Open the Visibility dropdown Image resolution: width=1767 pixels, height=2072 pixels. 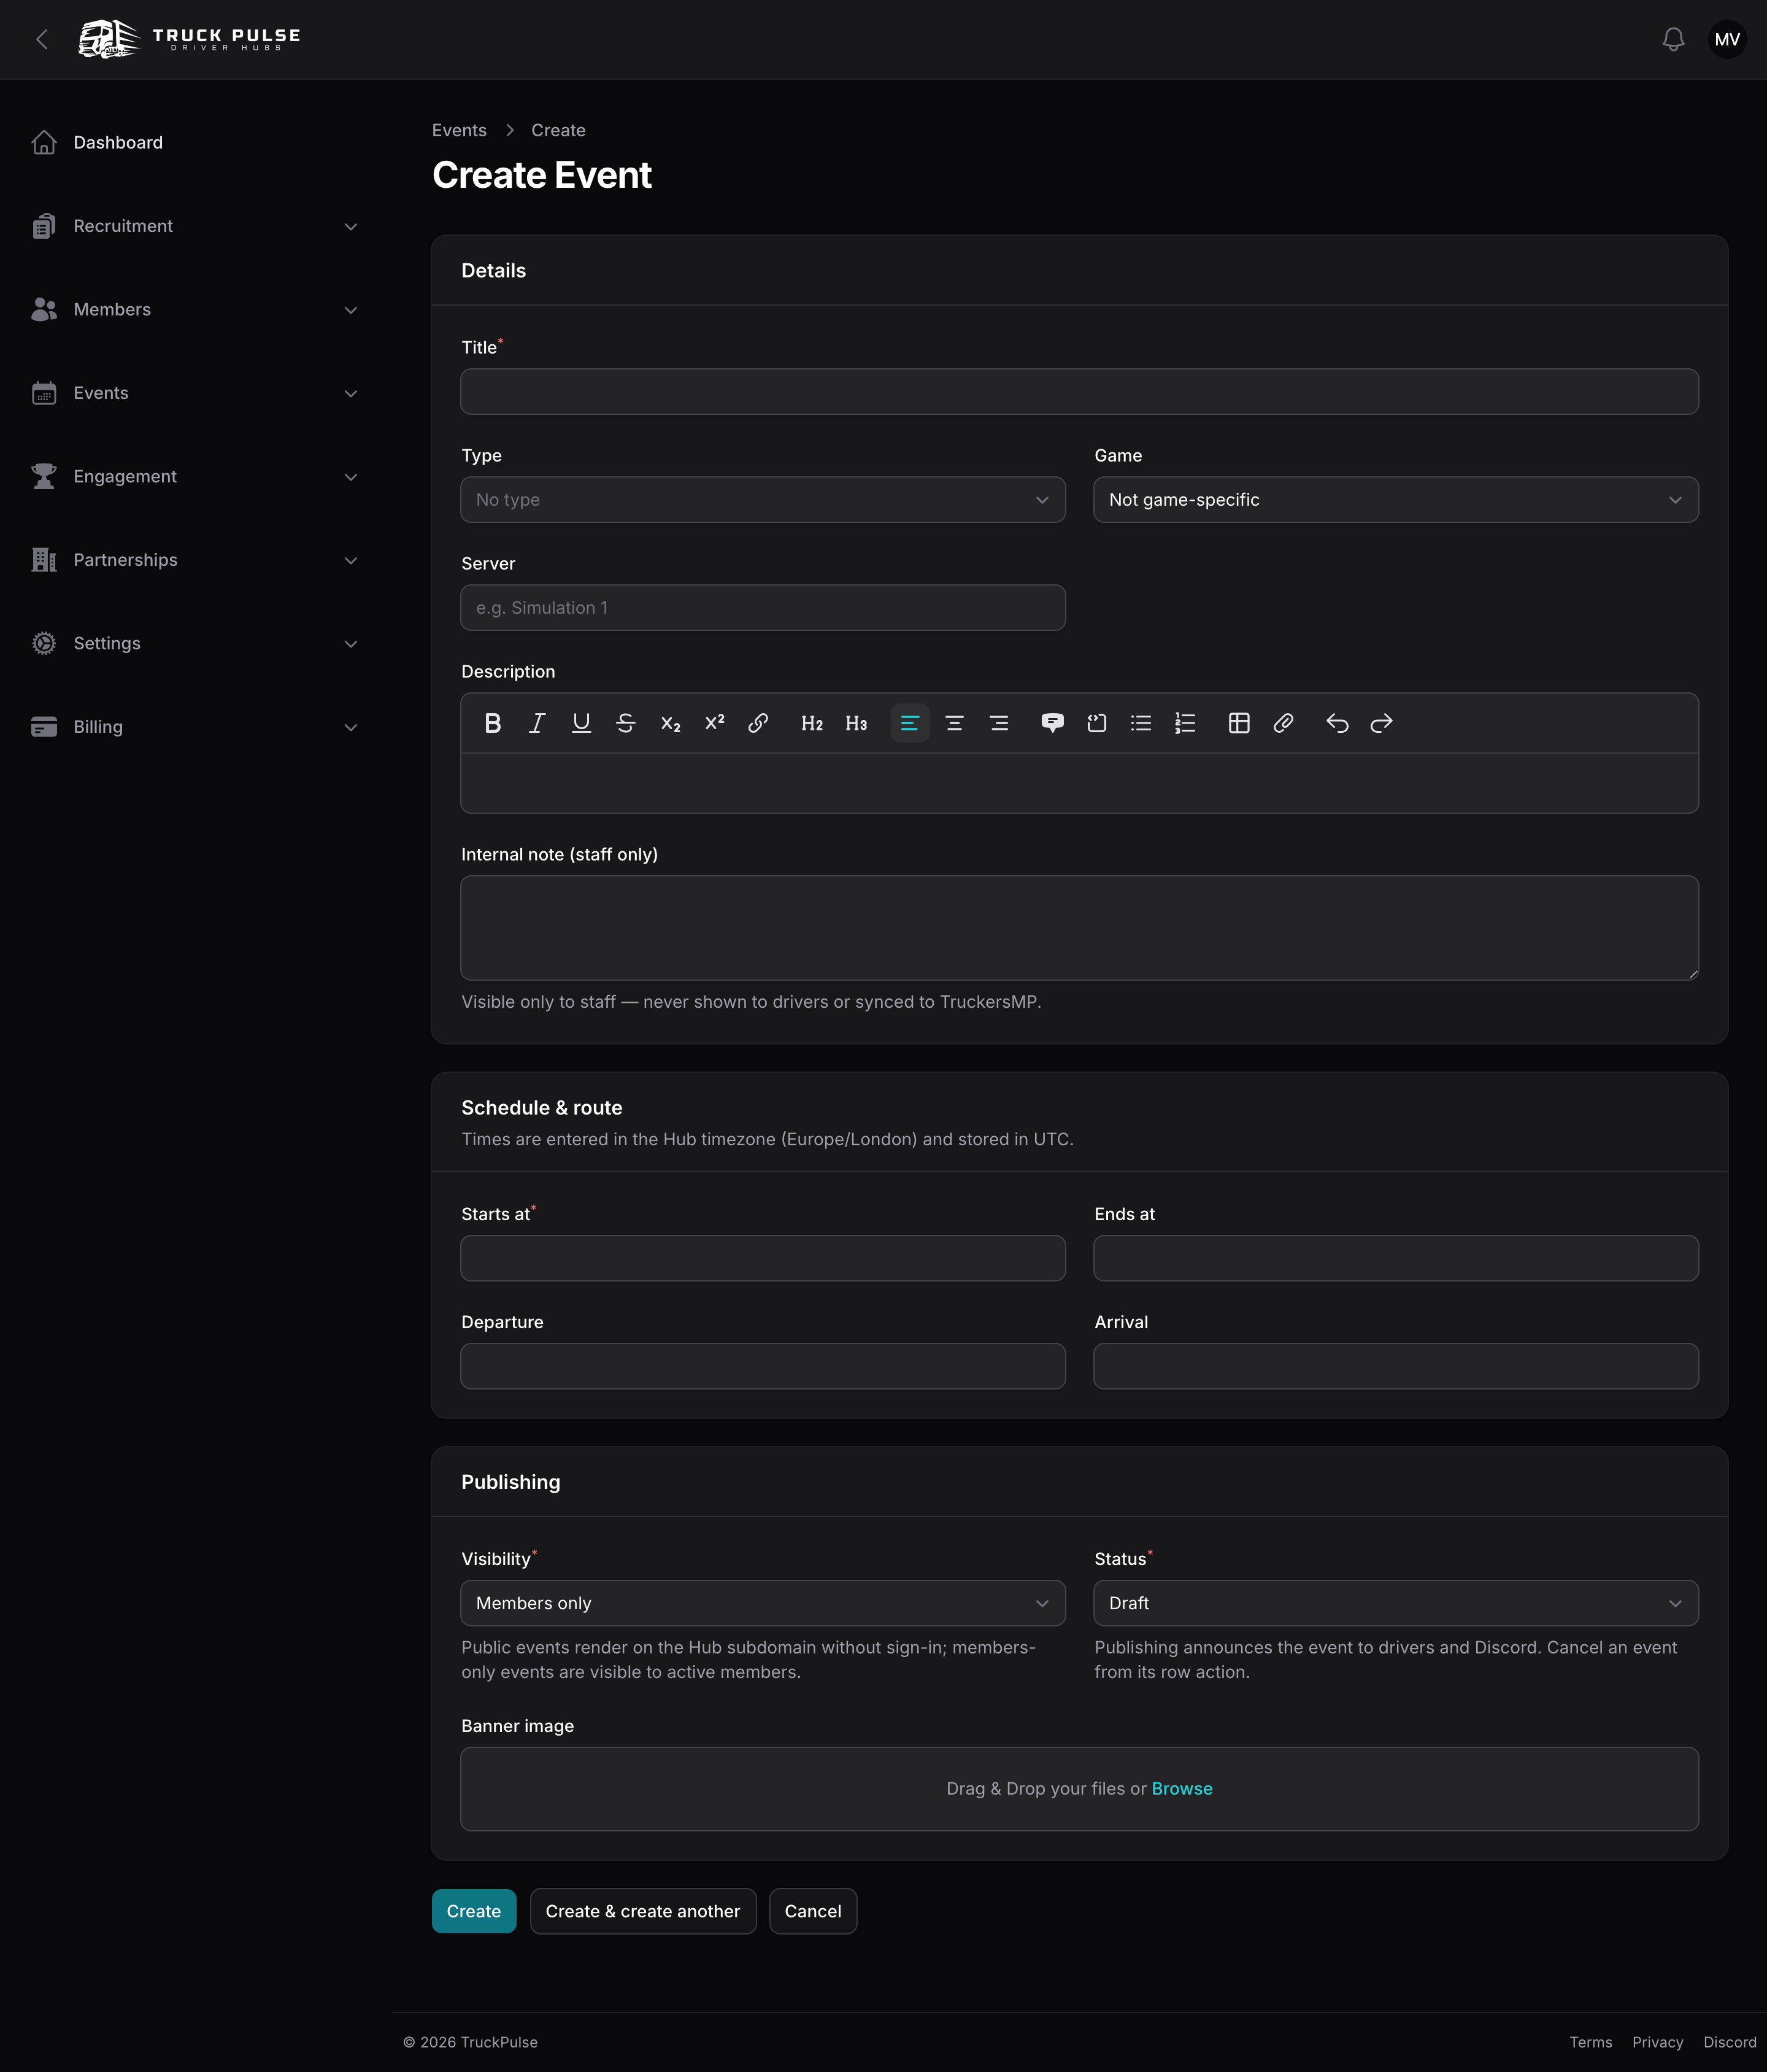tap(763, 1603)
